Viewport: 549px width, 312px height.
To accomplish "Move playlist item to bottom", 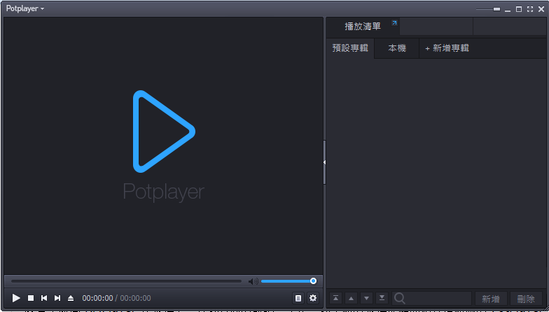I will click(382, 298).
